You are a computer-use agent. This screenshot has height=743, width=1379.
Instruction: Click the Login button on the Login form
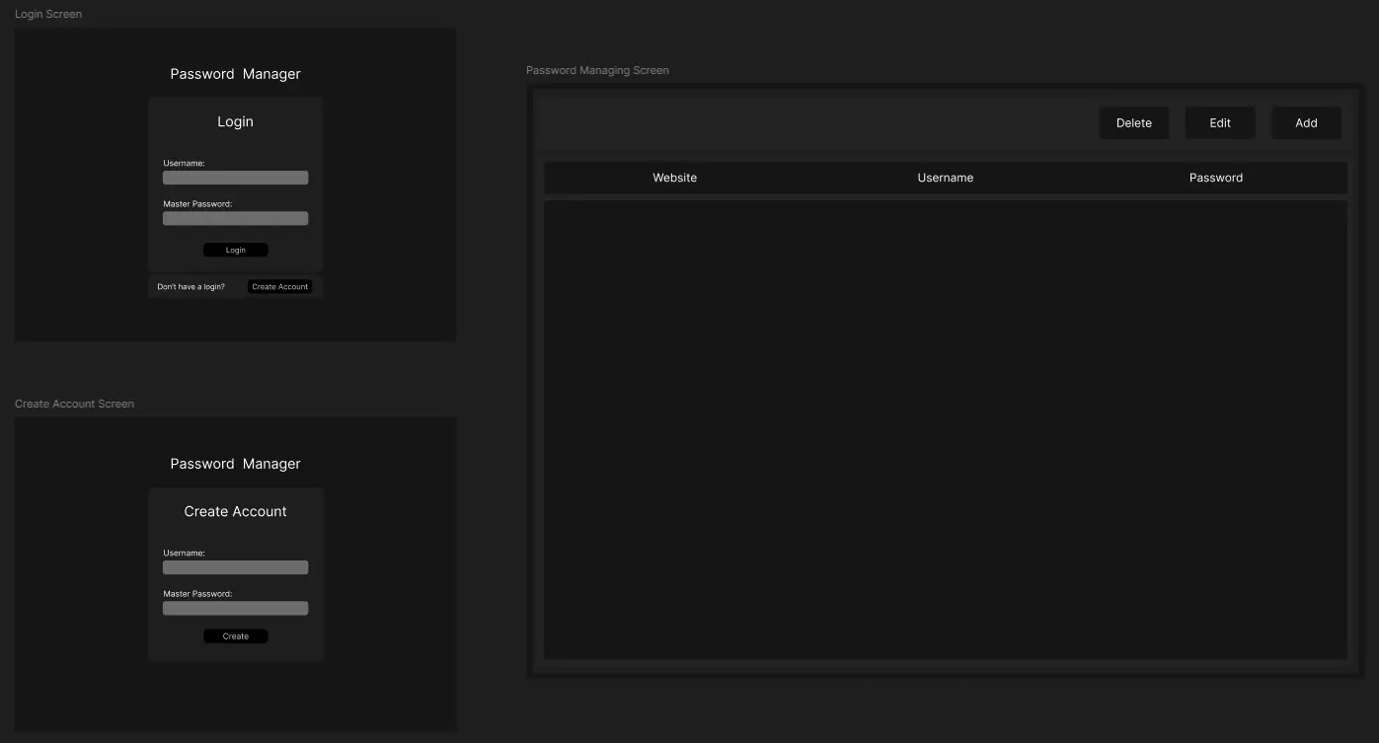(235, 249)
